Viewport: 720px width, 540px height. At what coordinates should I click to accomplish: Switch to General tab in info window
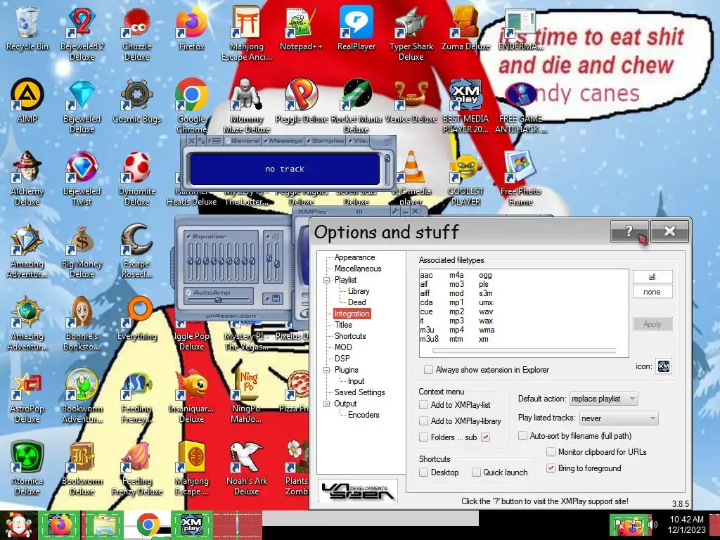243,141
